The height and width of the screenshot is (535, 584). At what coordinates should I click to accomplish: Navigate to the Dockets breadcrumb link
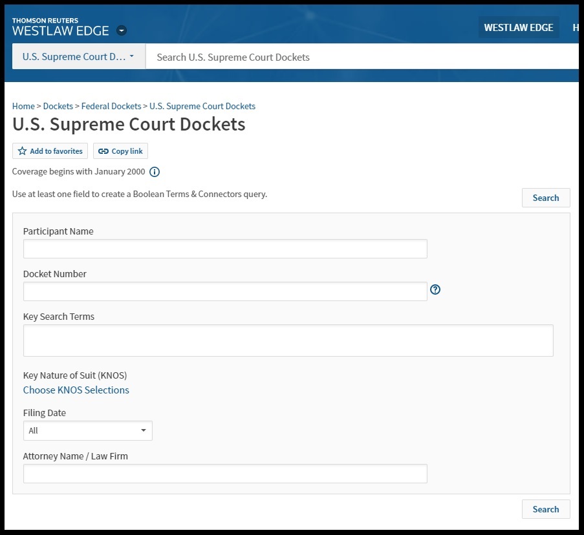click(58, 106)
